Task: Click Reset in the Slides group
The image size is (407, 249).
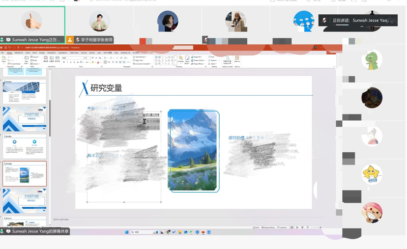Action: tap(33, 60)
